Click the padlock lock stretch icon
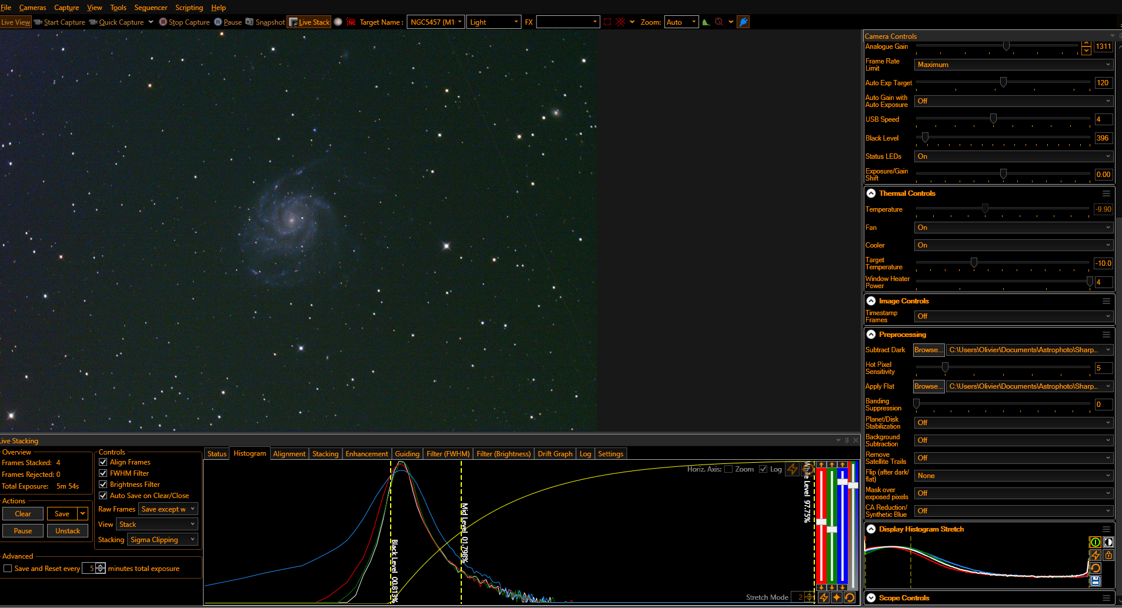The height and width of the screenshot is (608, 1122). (1108, 555)
